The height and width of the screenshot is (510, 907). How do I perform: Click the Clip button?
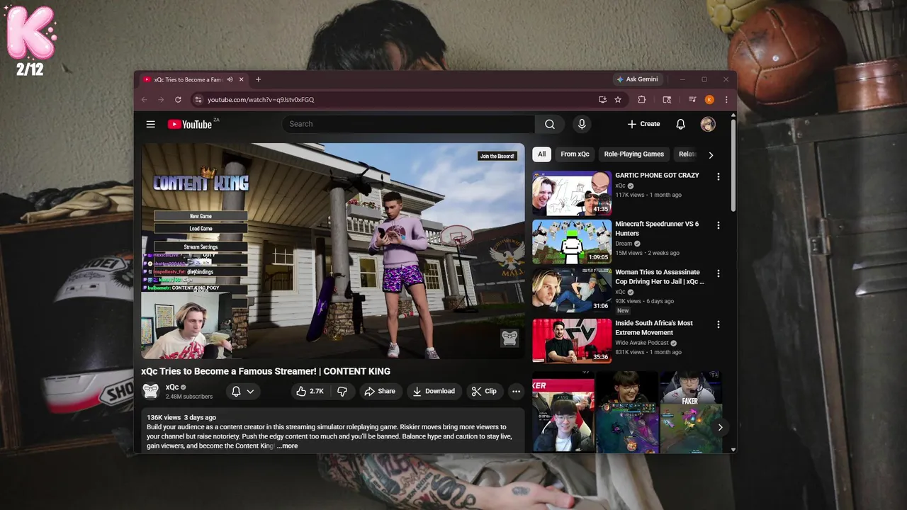coord(484,391)
